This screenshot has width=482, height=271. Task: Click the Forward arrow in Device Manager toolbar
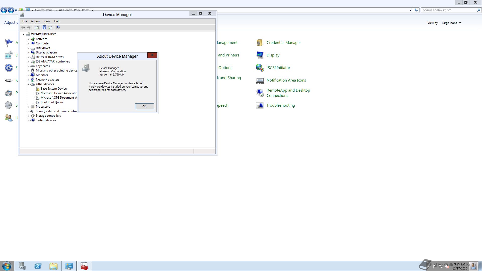tap(29, 27)
